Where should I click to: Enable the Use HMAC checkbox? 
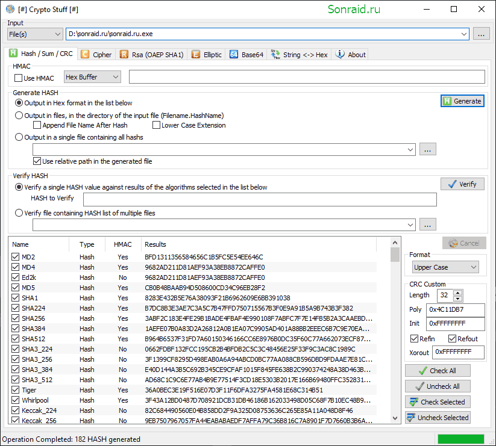pos(18,78)
